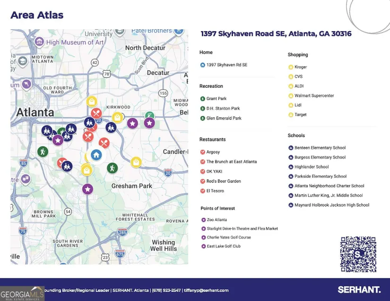This screenshot has width=390, height=301.
Task: Select the OK YAKI restaurant entry
Action: coord(211,171)
